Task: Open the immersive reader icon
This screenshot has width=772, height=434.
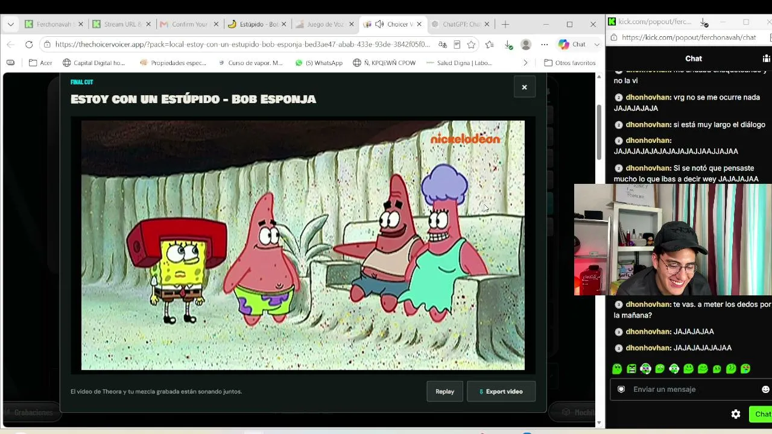Action: (457, 45)
